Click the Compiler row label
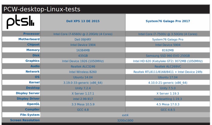Image resolution: width=212 pixels, height=125 pixels. click(x=32, y=109)
